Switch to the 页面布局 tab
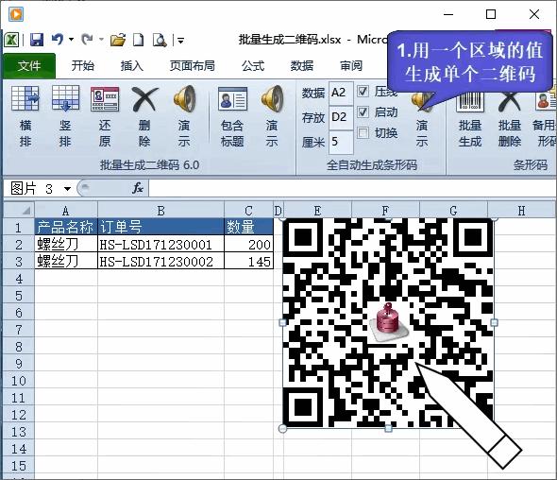The width and height of the screenshot is (557, 480). click(x=193, y=66)
